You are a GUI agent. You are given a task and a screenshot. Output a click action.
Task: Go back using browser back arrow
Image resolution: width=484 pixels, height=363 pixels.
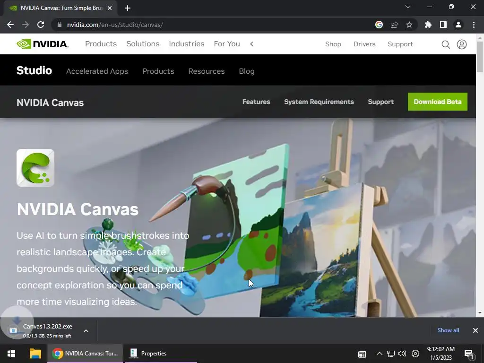10,25
